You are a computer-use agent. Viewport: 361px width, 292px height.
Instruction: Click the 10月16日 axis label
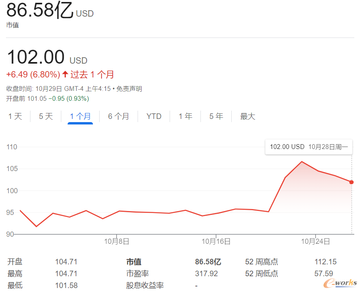tap(216, 241)
